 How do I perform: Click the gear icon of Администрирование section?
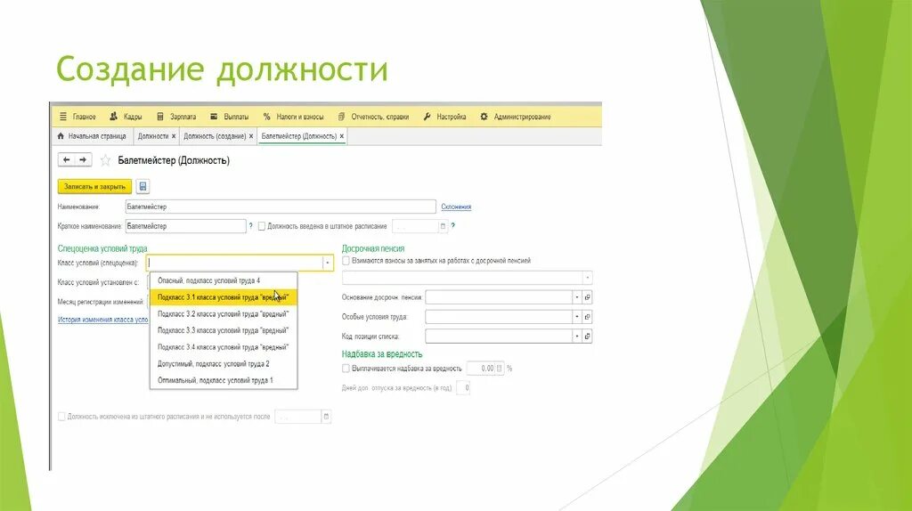tap(484, 117)
